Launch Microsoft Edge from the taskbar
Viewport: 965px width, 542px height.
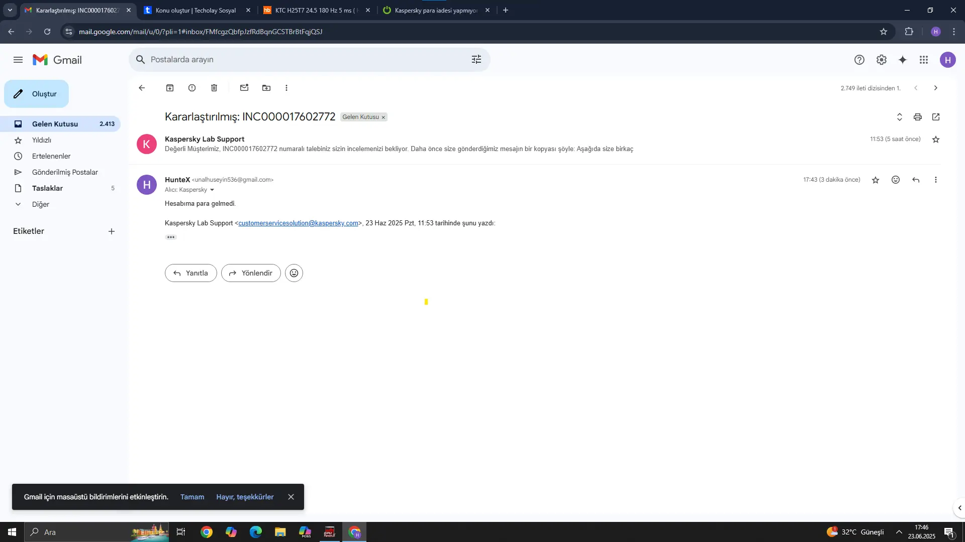click(x=256, y=532)
